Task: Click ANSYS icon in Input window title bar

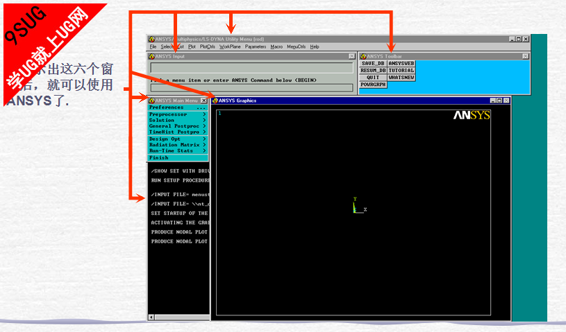Action: [151, 56]
